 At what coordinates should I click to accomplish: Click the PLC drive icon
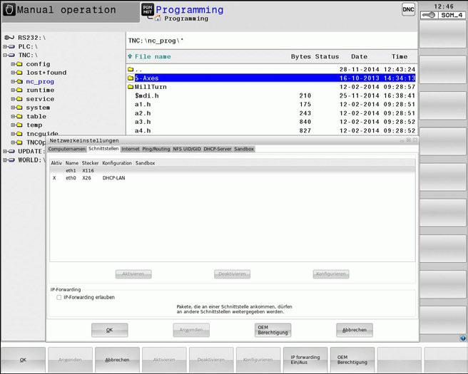(x=11, y=46)
